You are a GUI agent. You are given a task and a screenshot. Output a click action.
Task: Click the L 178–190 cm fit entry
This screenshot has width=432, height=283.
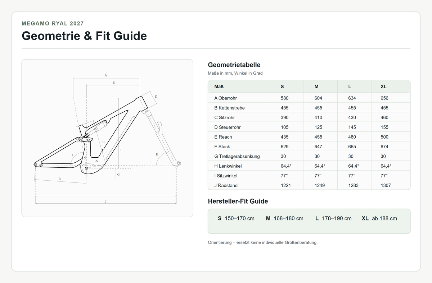(x=333, y=218)
